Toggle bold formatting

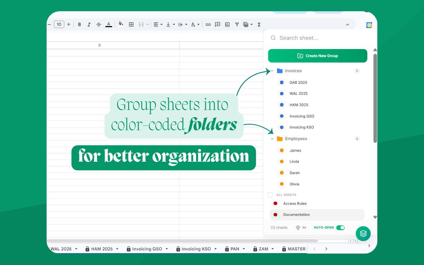click(x=79, y=24)
